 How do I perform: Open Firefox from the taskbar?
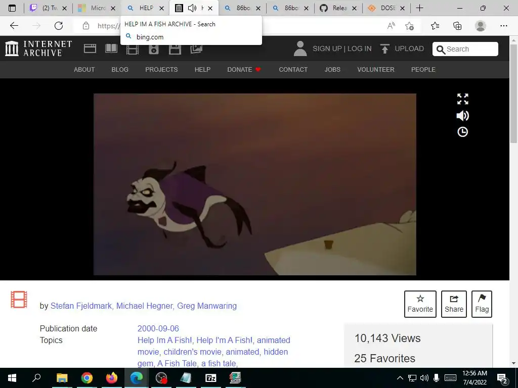click(x=112, y=378)
